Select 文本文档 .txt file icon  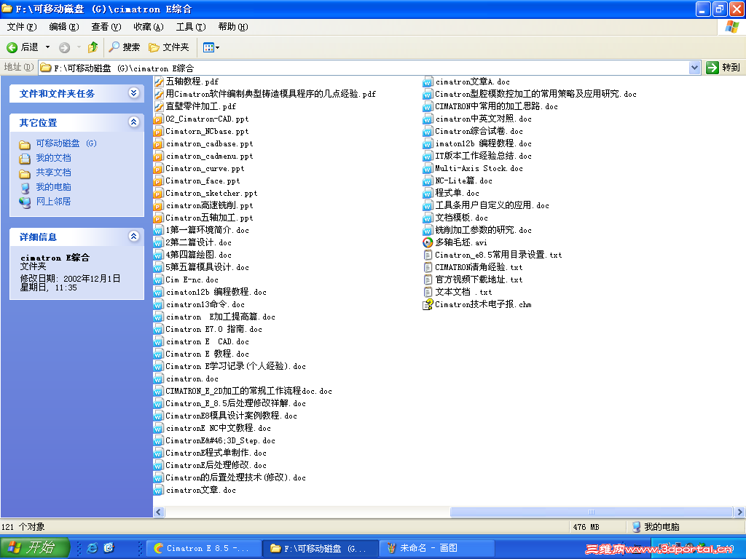point(428,292)
